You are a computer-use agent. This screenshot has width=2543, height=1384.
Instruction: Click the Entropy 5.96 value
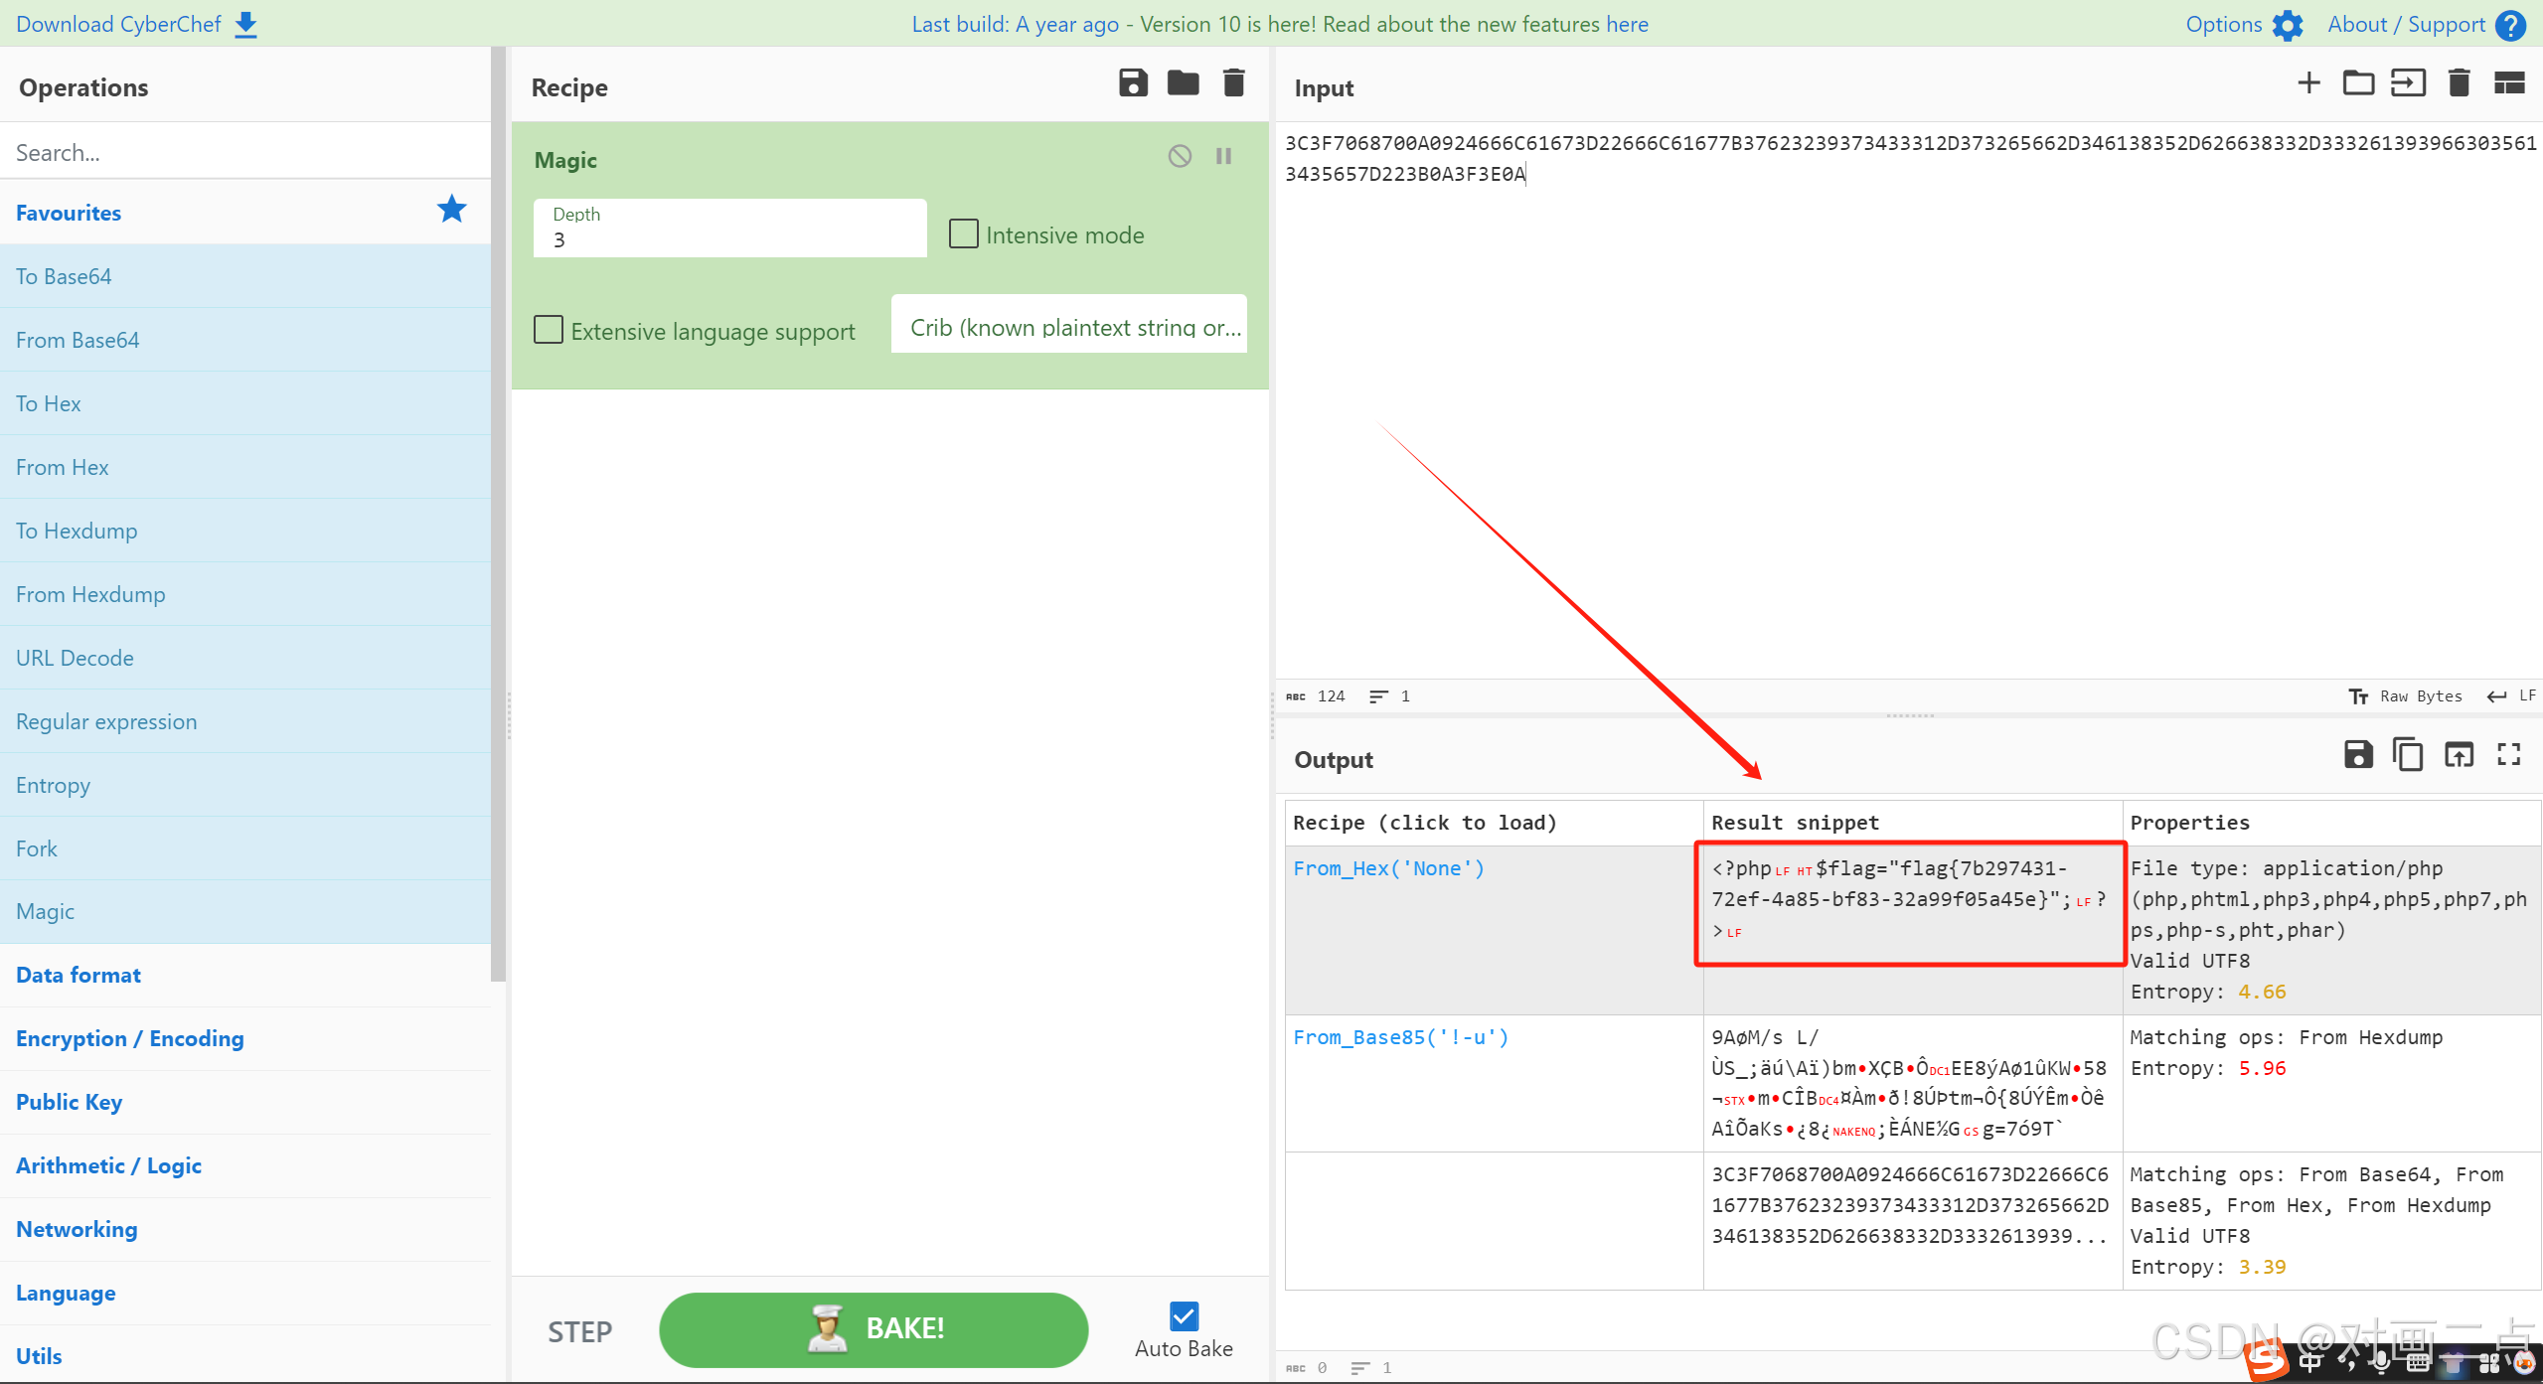(2262, 1068)
